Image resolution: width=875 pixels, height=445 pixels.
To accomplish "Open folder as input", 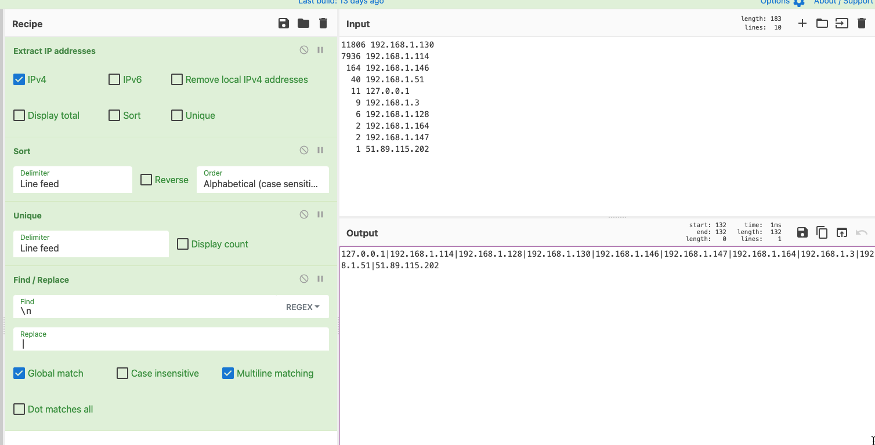I will point(822,24).
